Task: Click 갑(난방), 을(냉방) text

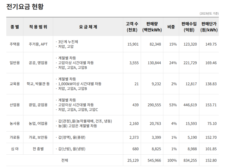Action: [72, 149]
